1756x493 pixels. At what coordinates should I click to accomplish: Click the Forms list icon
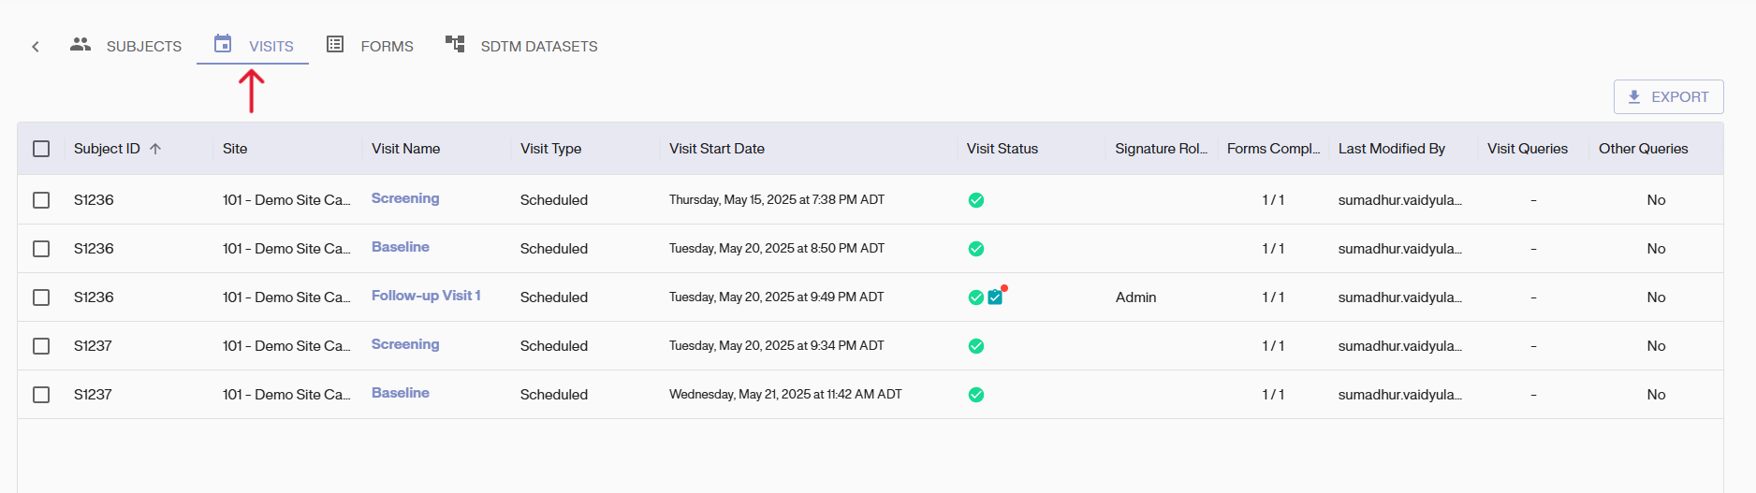(x=335, y=44)
